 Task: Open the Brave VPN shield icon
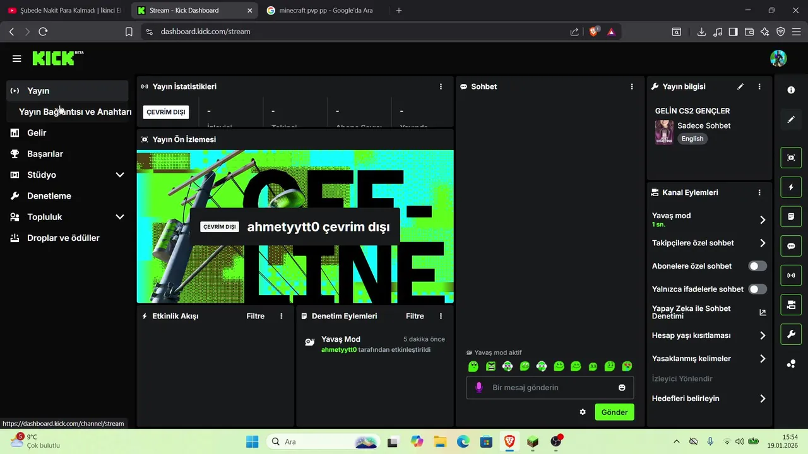(781, 32)
